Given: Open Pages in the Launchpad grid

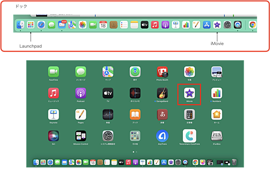Looking at the screenshot, I should [81, 114].
